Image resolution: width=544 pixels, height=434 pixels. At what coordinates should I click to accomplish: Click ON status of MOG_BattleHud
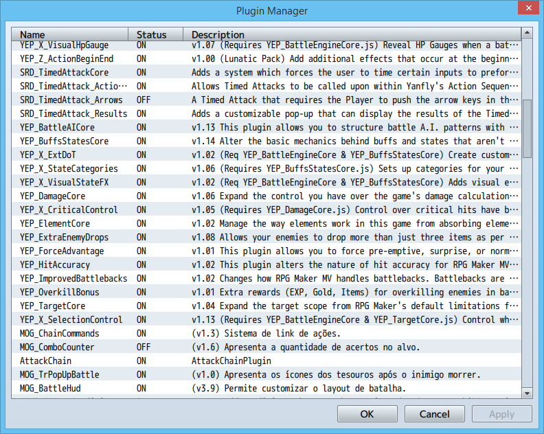click(x=141, y=389)
